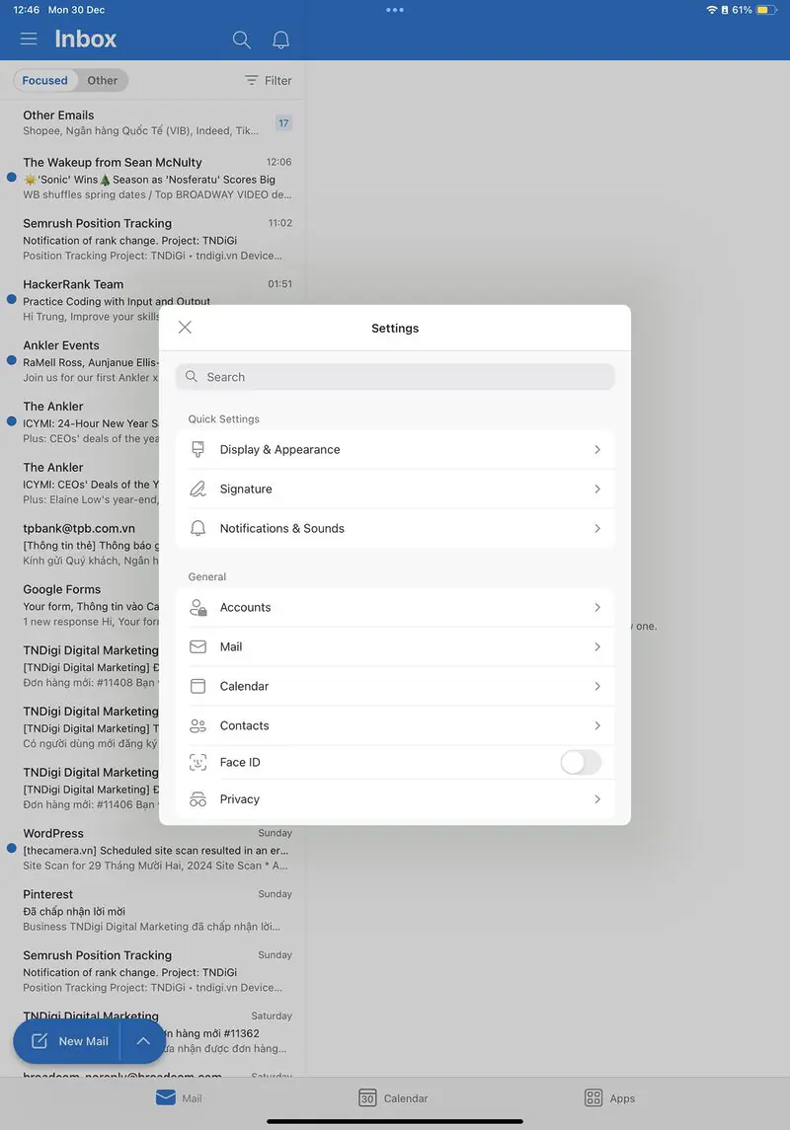
Task: Toggle the Face ID switch
Action: (x=581, y=763)
